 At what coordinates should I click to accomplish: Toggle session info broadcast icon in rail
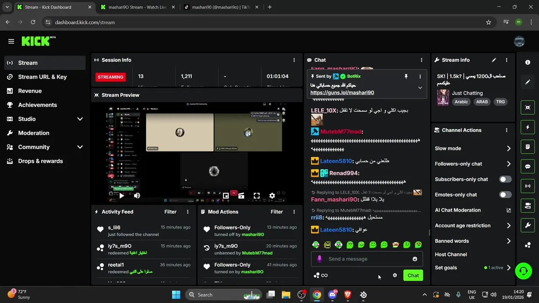click(528, 186)
